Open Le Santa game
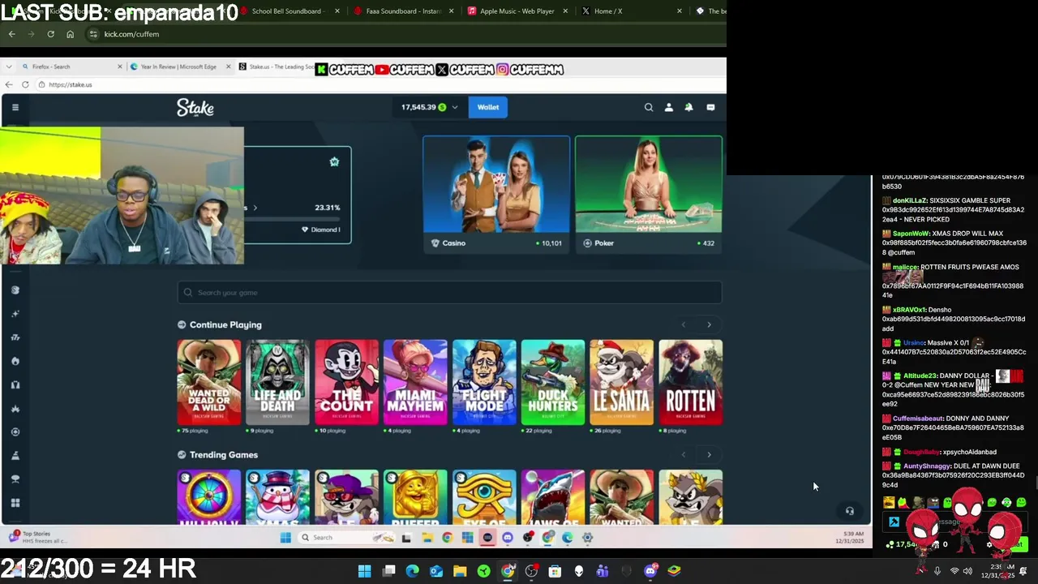 621,382
